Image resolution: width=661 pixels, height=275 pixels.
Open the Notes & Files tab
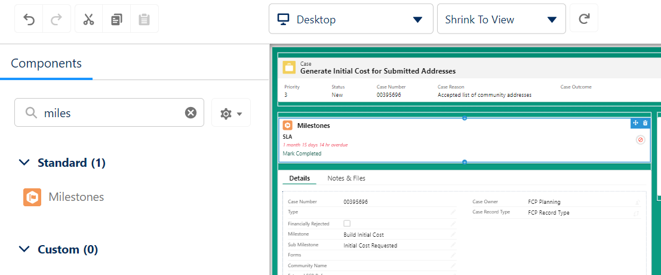pos(346,178)
